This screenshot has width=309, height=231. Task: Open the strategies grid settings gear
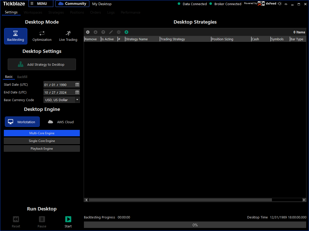tap(88, 32)
